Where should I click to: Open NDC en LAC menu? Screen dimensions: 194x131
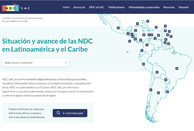click(97, 7)
